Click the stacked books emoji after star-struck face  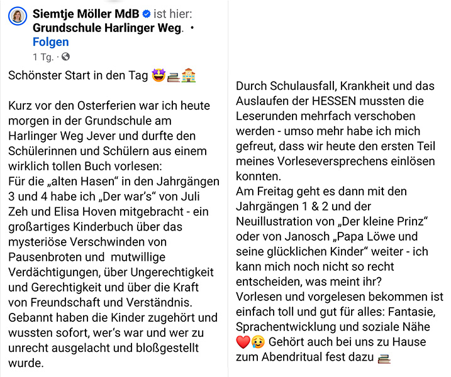173,75
